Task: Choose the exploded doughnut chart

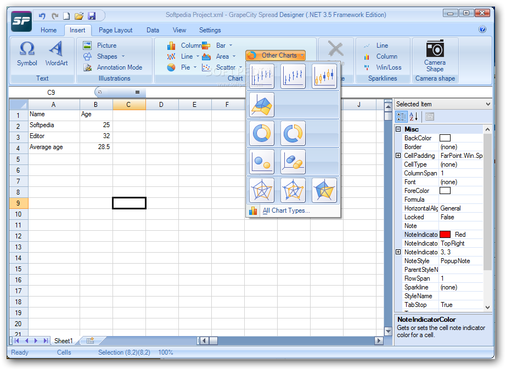Action: pos(293,133)
